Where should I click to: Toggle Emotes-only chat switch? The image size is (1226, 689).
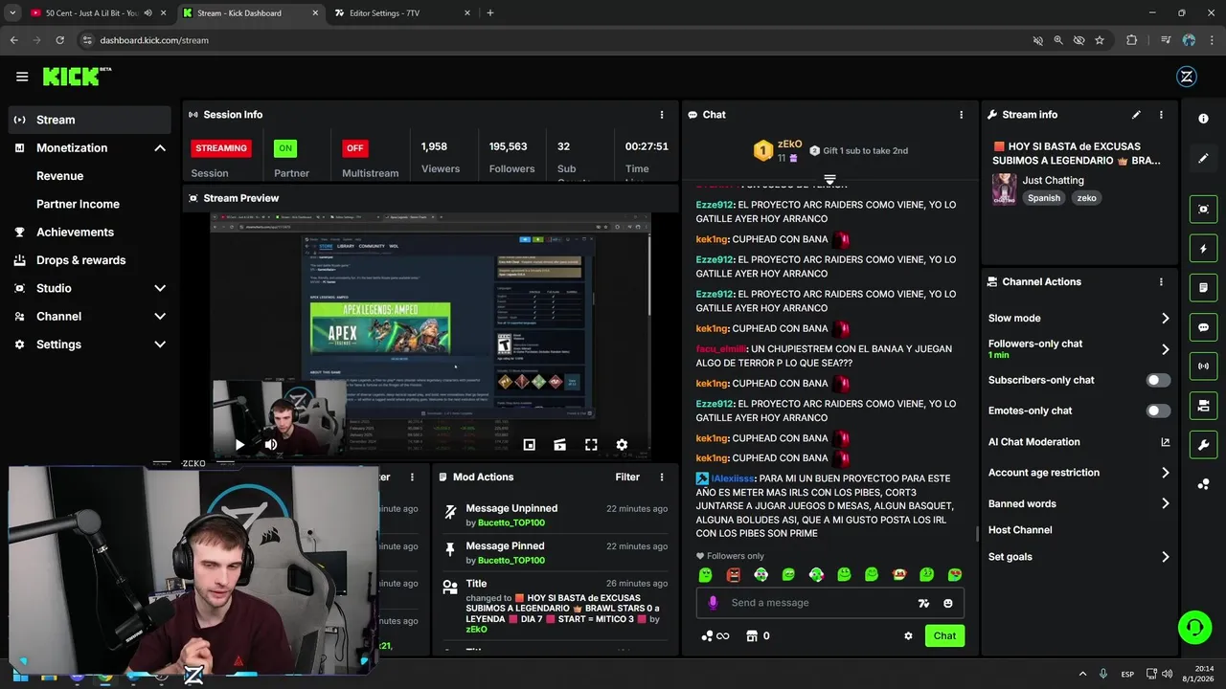(1158, 411)
